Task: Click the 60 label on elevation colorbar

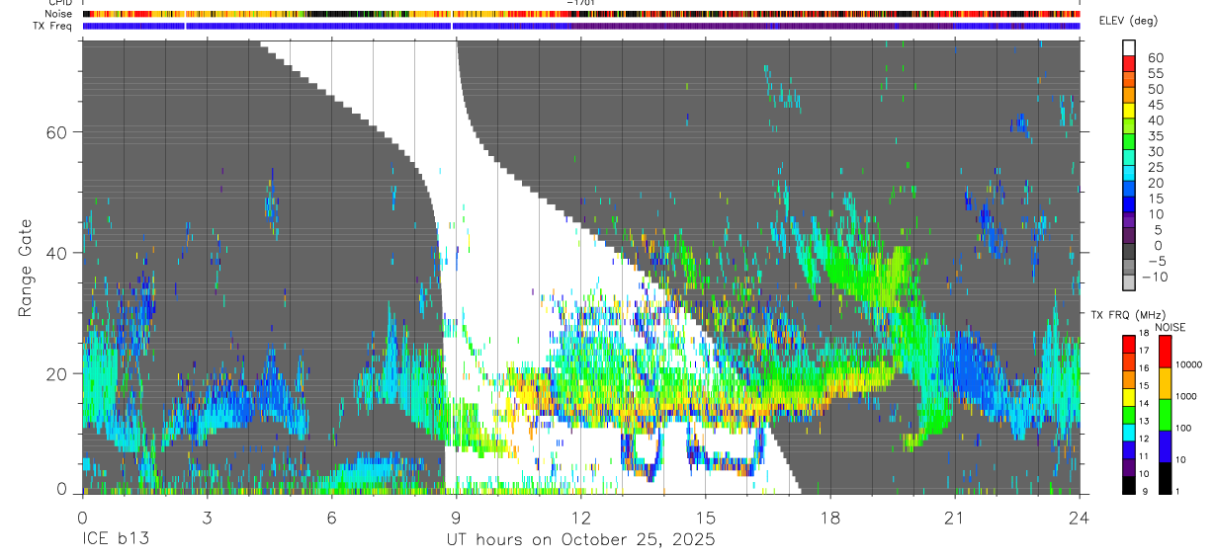Action: 1155,58
